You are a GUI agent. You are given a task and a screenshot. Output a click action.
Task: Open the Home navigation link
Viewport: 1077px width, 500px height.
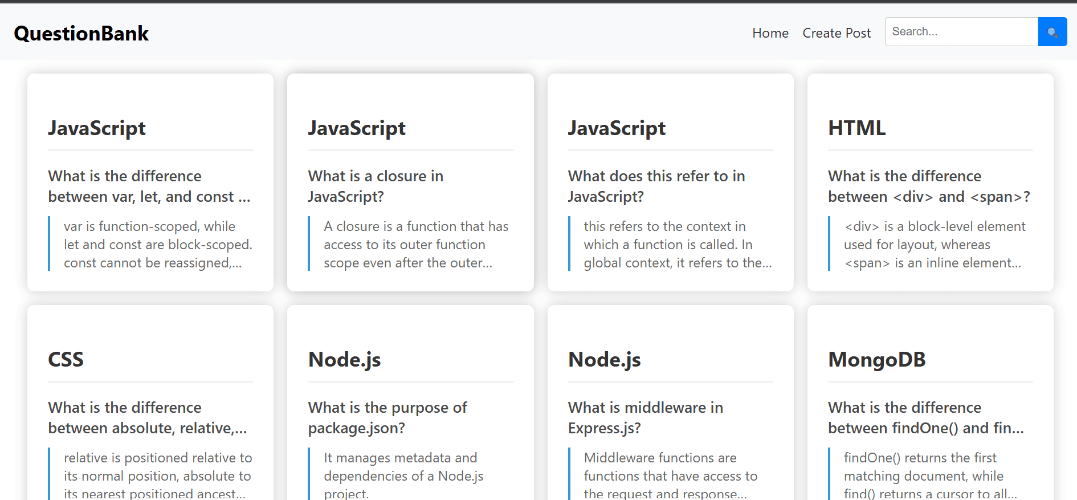(770, 33)
